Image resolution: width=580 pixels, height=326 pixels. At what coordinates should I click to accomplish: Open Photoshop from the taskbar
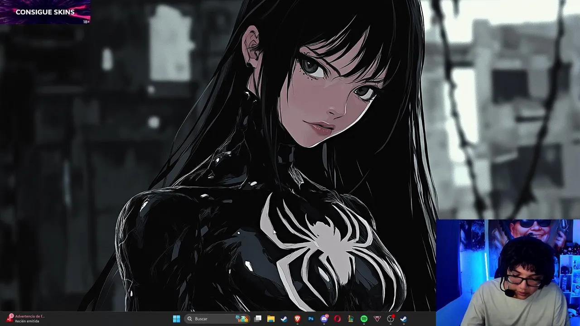(x=311, y=319)
